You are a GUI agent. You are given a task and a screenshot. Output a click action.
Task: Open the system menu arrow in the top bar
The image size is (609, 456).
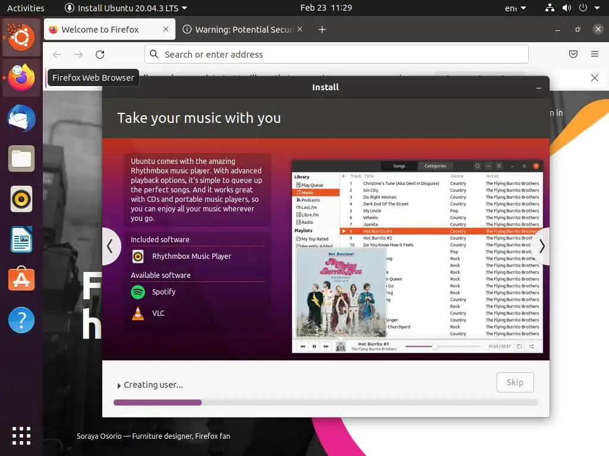597,8
